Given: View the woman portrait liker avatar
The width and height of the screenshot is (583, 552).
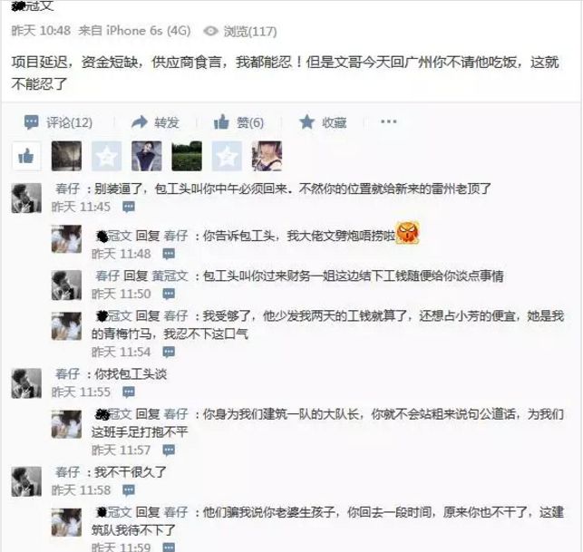Looking at the screenshot, I should (x=147, y=156).
